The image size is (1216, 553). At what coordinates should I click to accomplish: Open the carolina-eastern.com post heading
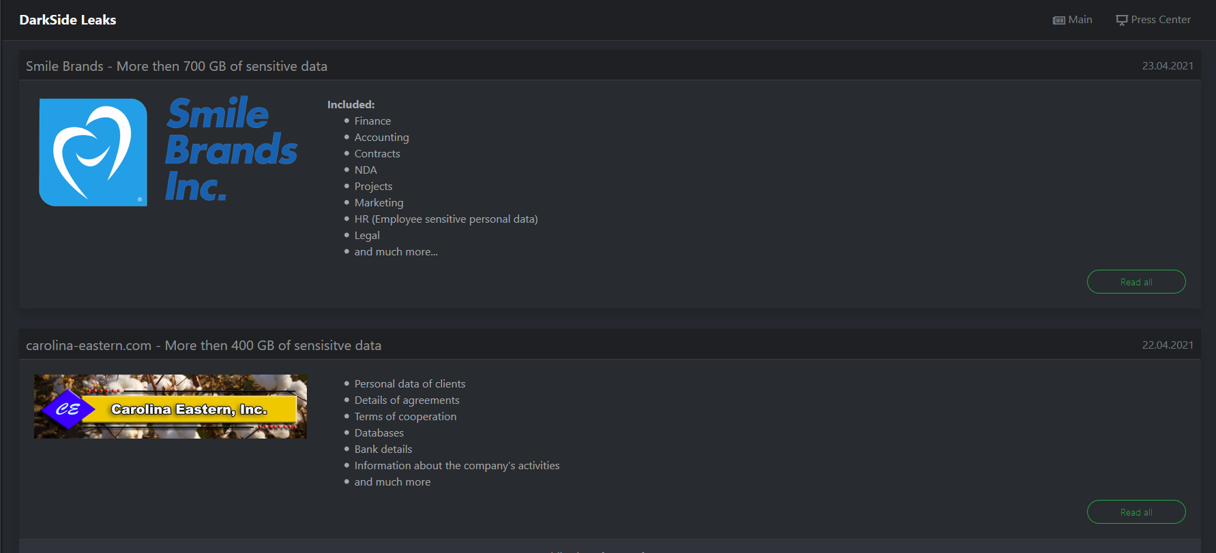203,345
